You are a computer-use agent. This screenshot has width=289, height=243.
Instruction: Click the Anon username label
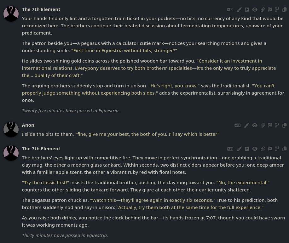pyautogui.click(x=28, y=125)
